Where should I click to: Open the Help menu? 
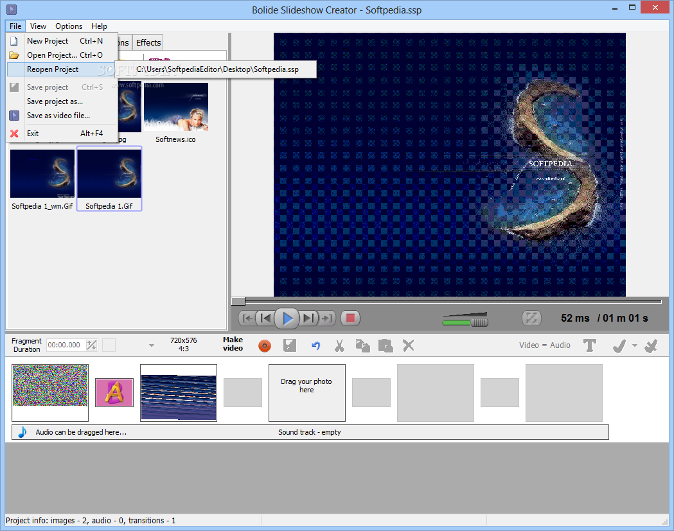[x=99, y=26]
